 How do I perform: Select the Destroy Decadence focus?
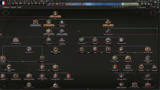(x=82, y=41)
